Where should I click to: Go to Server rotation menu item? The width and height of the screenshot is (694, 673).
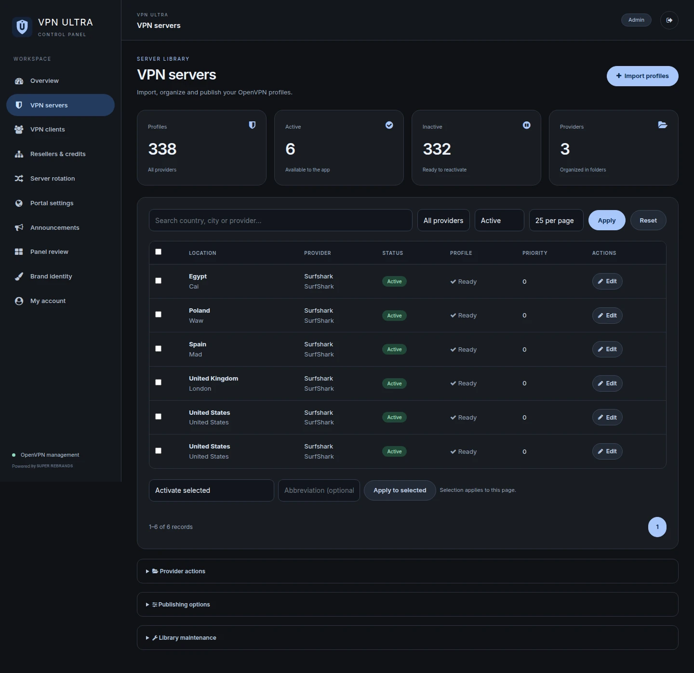[x=60, y=179]
